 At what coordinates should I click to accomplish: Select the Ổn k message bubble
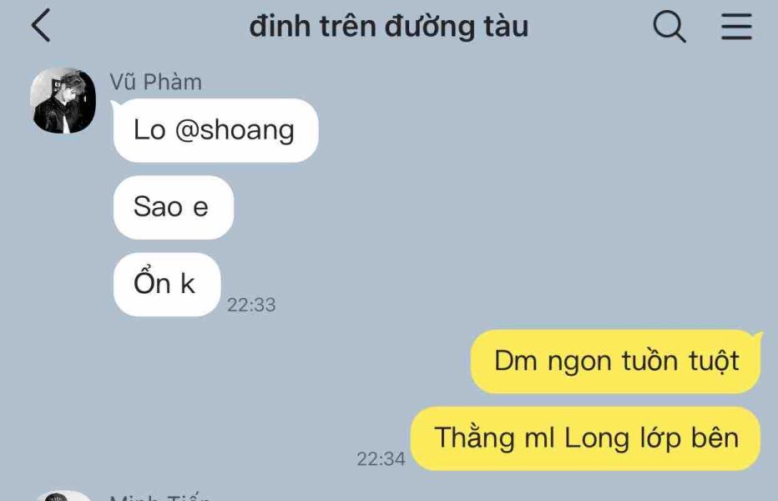[x=167, y=284]
